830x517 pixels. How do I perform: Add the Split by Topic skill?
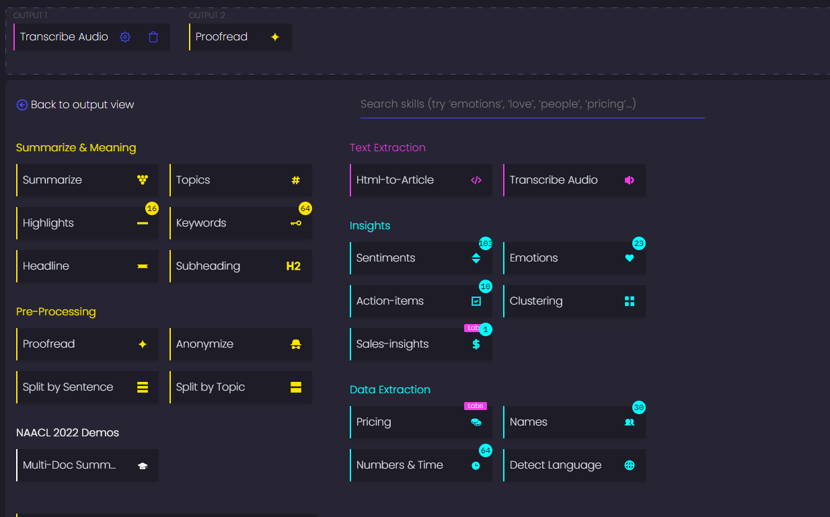241,387
